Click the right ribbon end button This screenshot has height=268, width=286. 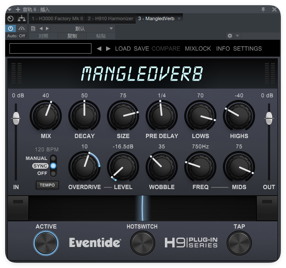pyautogui.click(x=267, y=208)
